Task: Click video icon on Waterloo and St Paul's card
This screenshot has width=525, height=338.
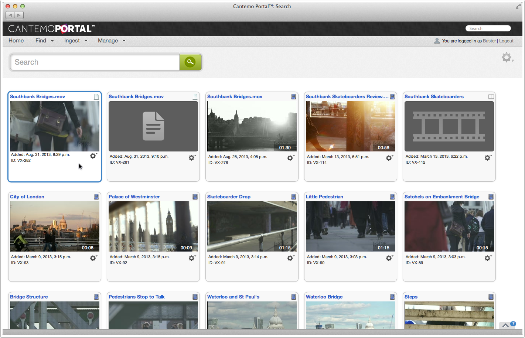Action: coord(294,297)
